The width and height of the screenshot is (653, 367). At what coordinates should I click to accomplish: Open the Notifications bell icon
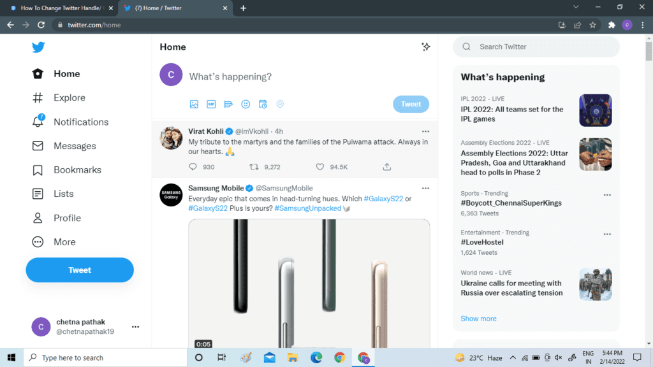38,121
